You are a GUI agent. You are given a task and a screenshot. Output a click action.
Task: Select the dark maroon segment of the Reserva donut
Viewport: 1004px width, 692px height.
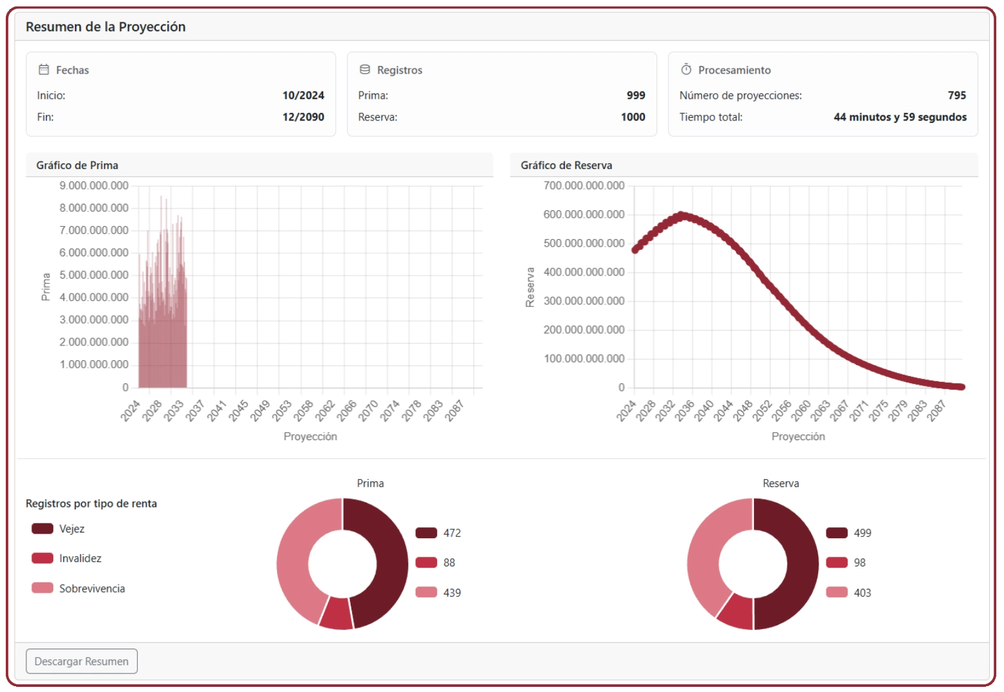coord(801,564)
